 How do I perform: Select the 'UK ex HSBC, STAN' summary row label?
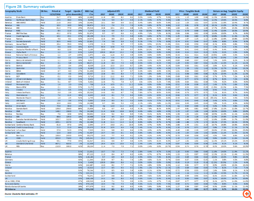tap(13, 181)
